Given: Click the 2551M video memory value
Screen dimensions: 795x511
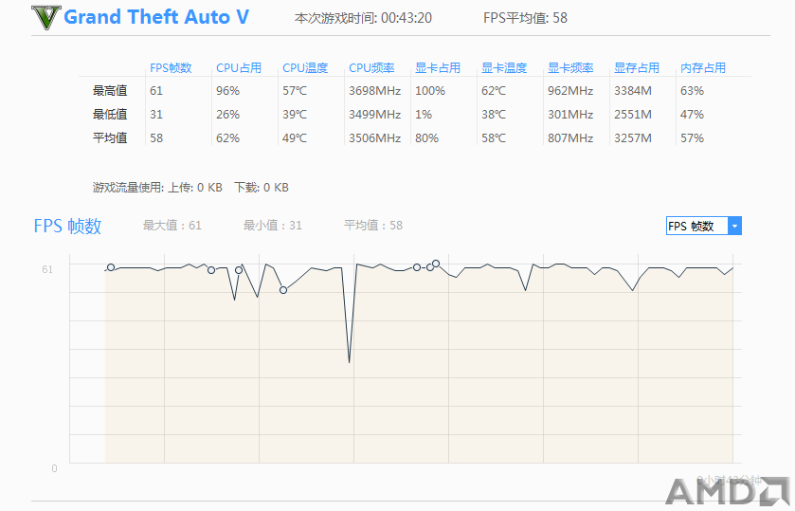Looking at the screenshot, I should 633,115.
